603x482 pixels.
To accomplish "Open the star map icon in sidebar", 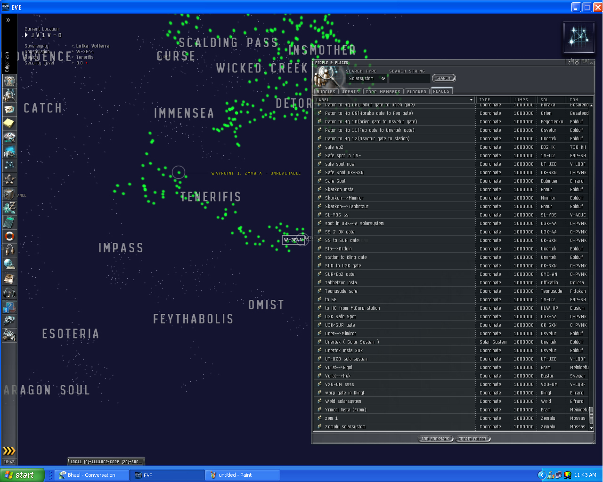I will [x=9, y=166].
